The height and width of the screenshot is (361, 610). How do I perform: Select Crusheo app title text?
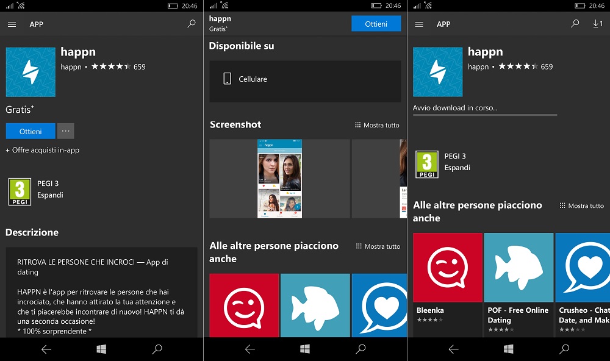click(x=584, y=315)
